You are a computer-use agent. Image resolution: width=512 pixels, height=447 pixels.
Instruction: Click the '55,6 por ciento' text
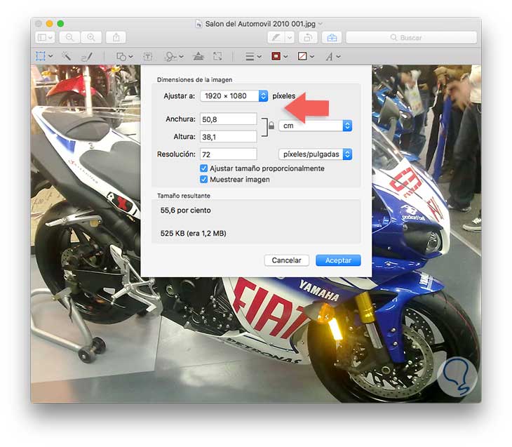[185, 210]
